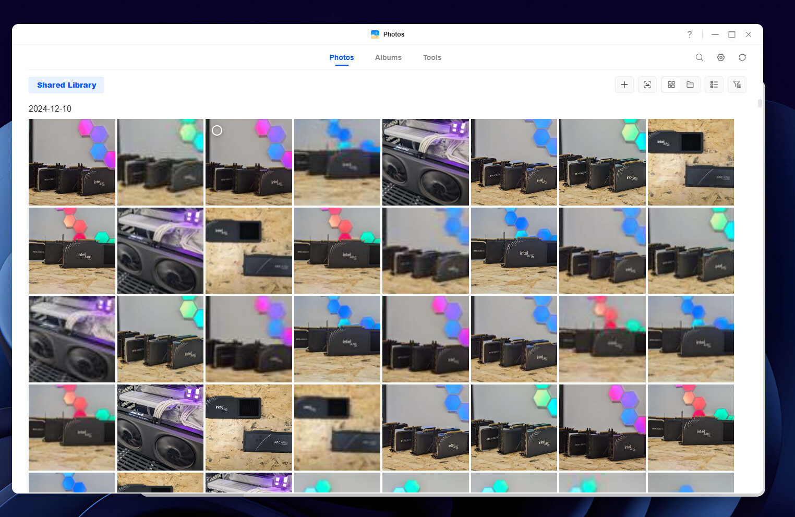Open the help question mark icon
795x517 pixels.
690,34
